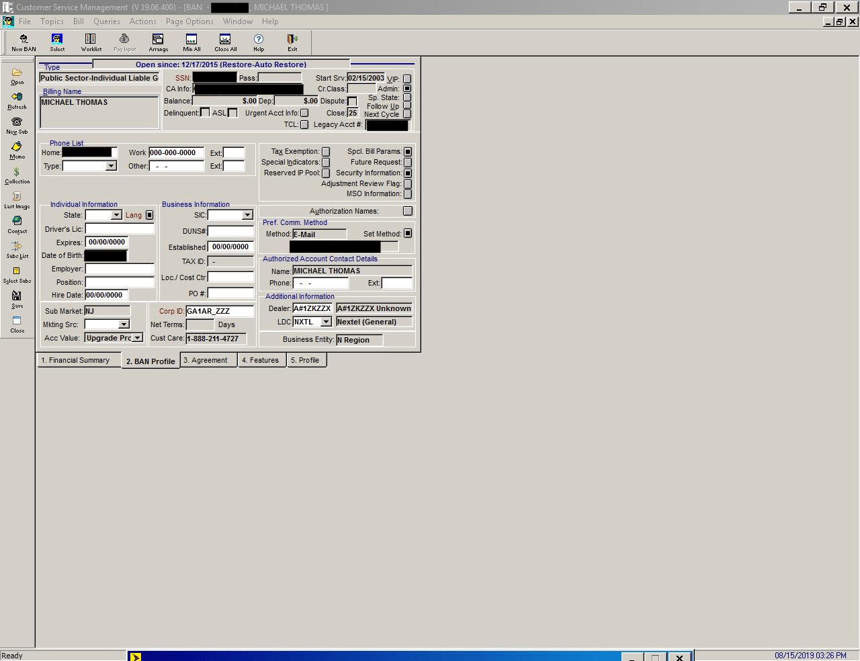Click the Set Method button
Viewport: 860px width, 661px height.
coord(407,234)
